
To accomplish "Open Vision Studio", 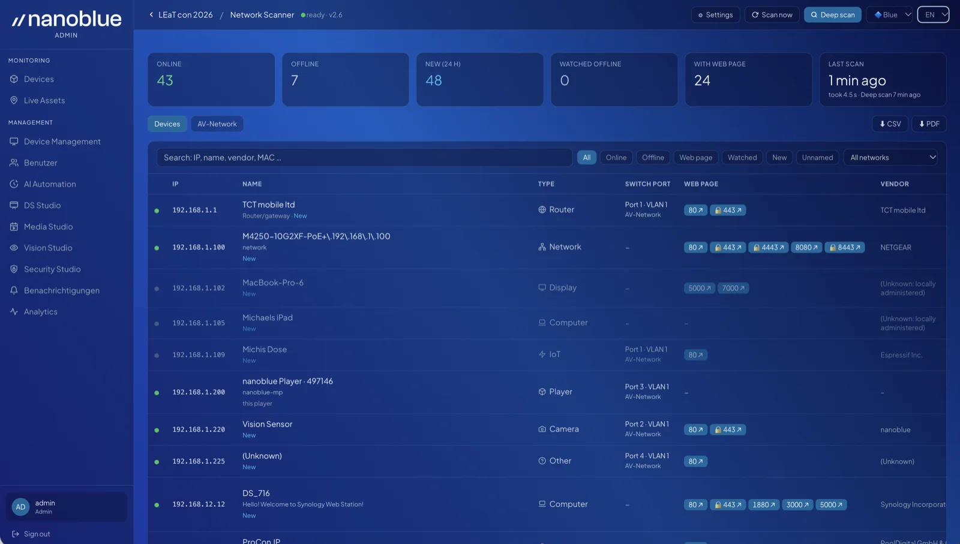I will 48,248.
